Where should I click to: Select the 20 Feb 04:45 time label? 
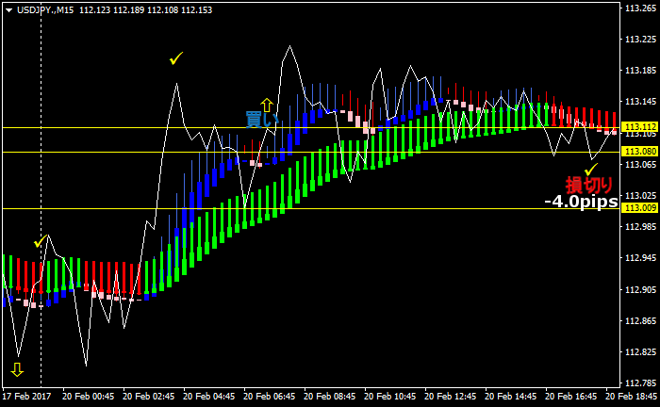point(208,397)
